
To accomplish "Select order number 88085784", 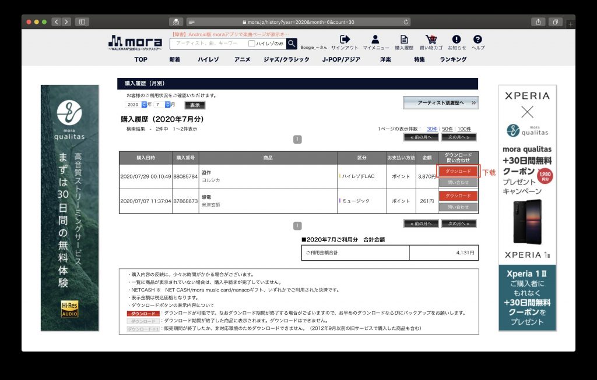I will click(x=185, y=176).
